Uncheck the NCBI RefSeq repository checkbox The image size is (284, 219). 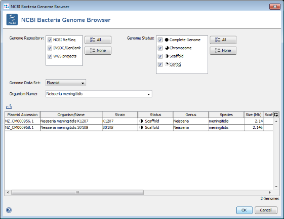[x=50, y=40]
